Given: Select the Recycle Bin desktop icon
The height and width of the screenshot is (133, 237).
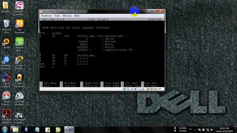Looking at the screenshot, I should pyautogui.click(x=6, y=27).
